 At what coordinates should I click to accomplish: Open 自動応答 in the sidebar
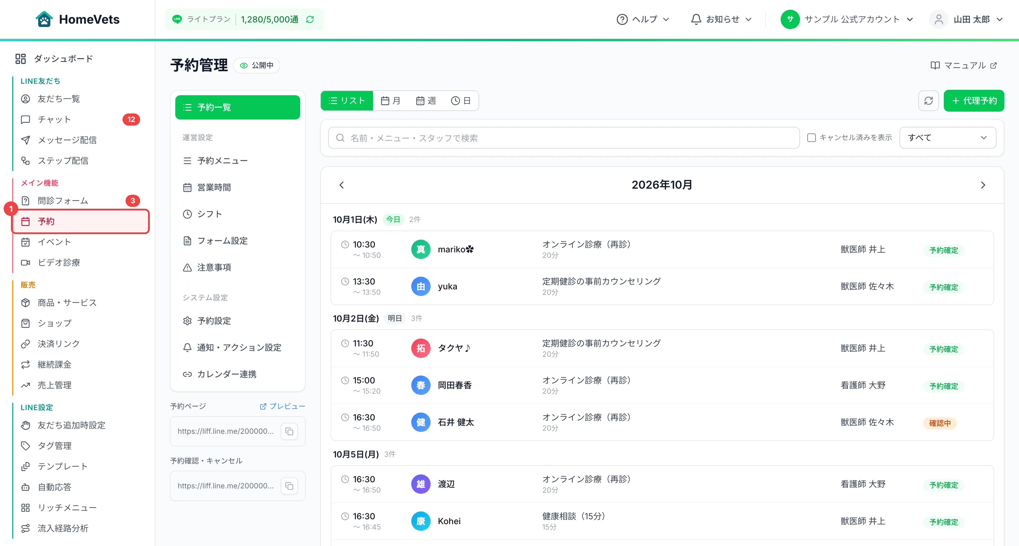click(x=80, y=487)
